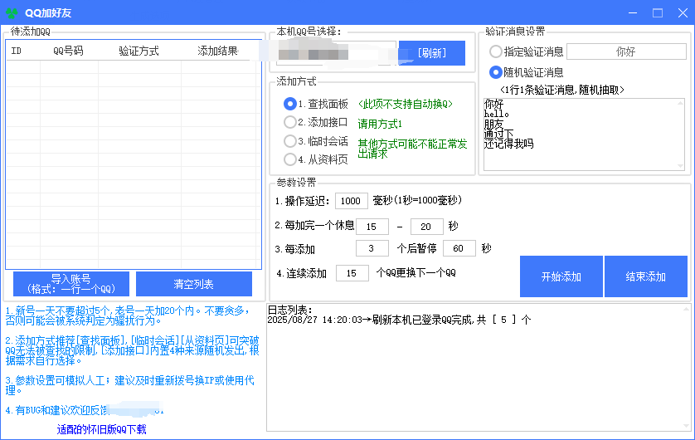
Task: Click the 添加结果 column header
Action: tap(217, 51)
